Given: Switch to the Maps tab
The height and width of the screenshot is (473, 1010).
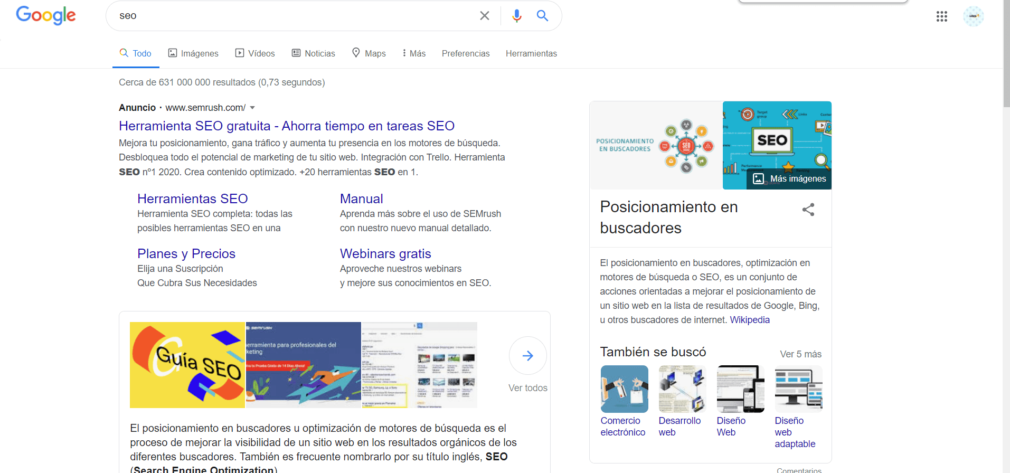Looking at the screenshot, I should pos(369,53).
